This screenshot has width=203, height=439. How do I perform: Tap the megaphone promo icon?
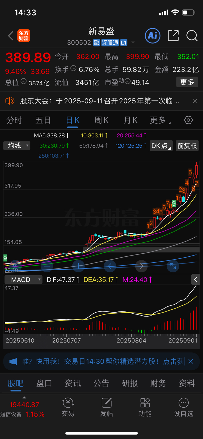coord(13,361)
